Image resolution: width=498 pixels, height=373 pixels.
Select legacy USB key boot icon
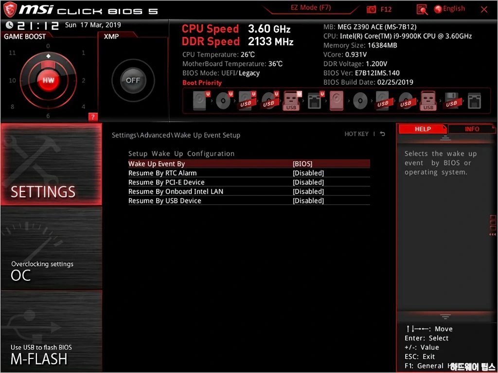coord(428,101)
